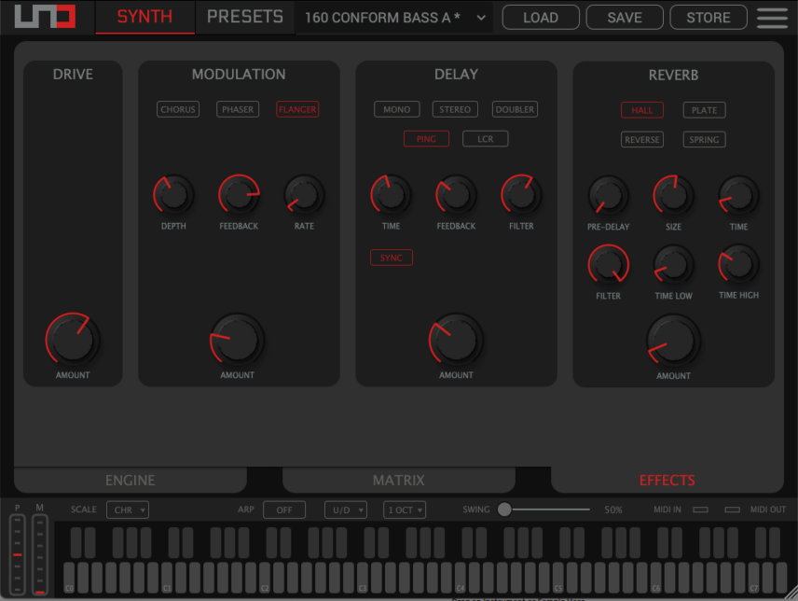
Task: Click the UNO logo icon
Action: (45, 18)
